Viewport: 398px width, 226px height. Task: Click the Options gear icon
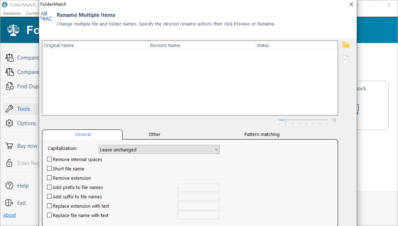point(9,123)
